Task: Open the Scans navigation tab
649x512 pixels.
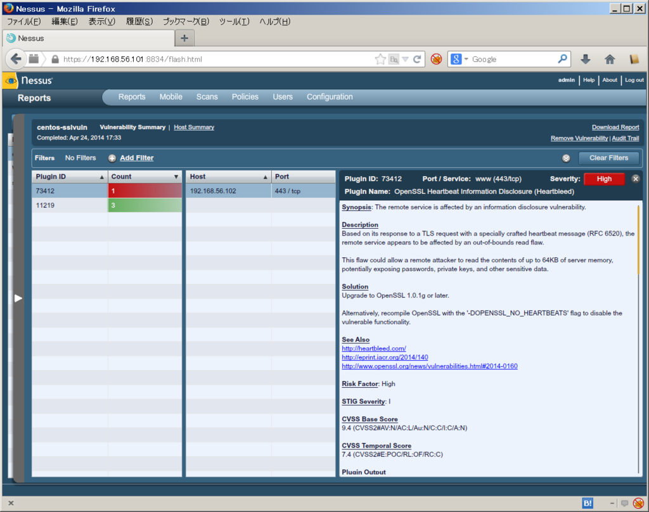Action: tap(207, 97)
